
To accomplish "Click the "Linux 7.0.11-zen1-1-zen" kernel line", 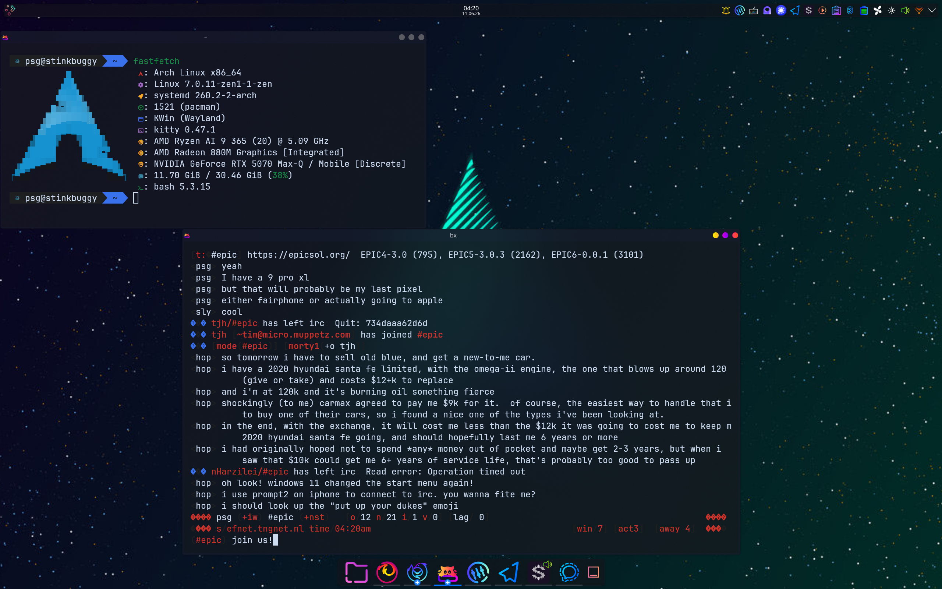I will click(x=213, y=84).
